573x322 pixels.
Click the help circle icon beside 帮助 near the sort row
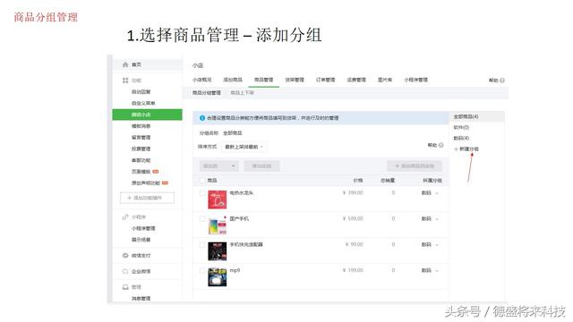[x=441, y=145]
